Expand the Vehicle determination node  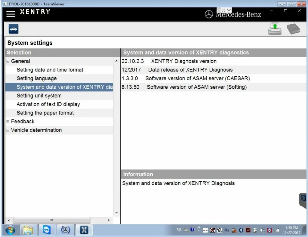[8, 130]
